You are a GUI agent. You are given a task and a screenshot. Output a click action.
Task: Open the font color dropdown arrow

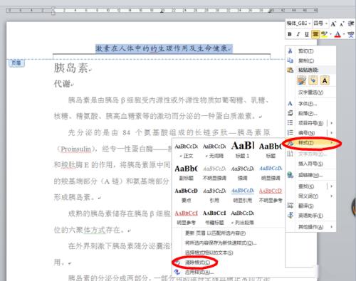pos(344,34)
